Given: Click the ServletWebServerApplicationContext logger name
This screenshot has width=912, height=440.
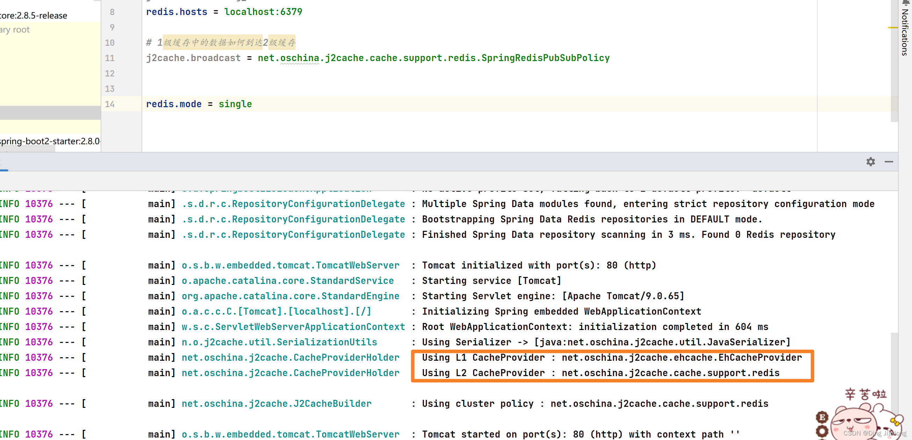Looking at the screenshot, I should 293,327.
